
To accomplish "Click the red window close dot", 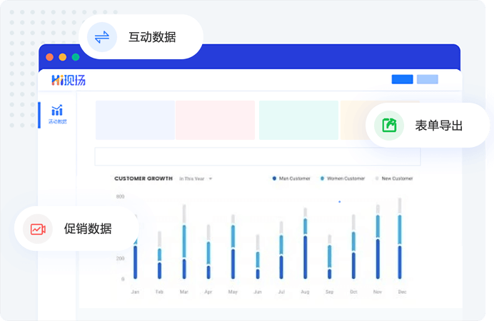I will click(50, 57).
